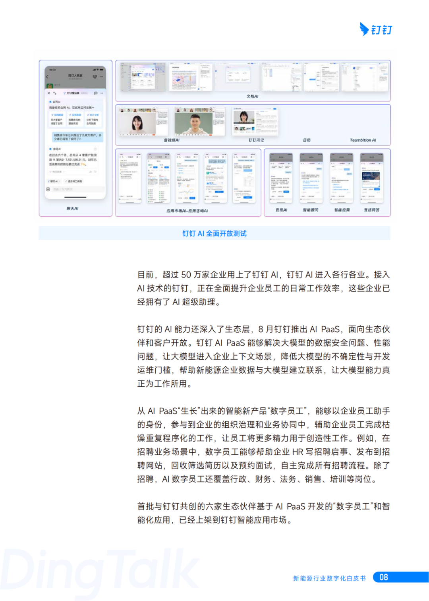
Task: Tap the thumbs-up icon under the 合同AI answer
Action: tap(91, 172)
